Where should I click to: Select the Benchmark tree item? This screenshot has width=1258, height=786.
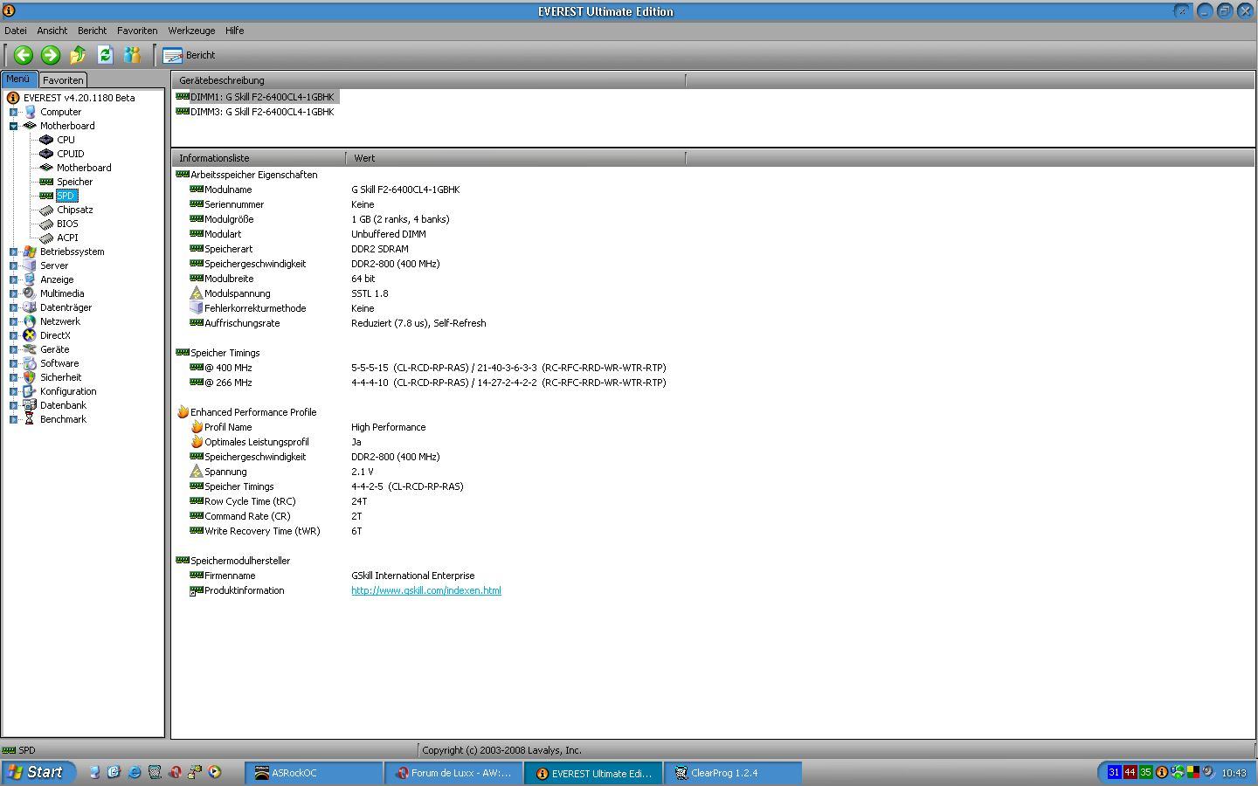pyautogui.click(x=63, y=419)
